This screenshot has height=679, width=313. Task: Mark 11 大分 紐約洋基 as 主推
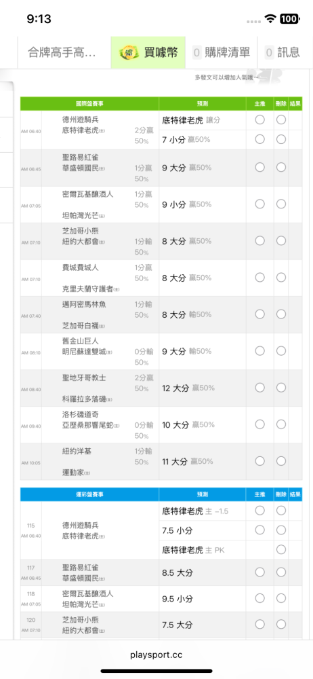[x=260, y=461]
